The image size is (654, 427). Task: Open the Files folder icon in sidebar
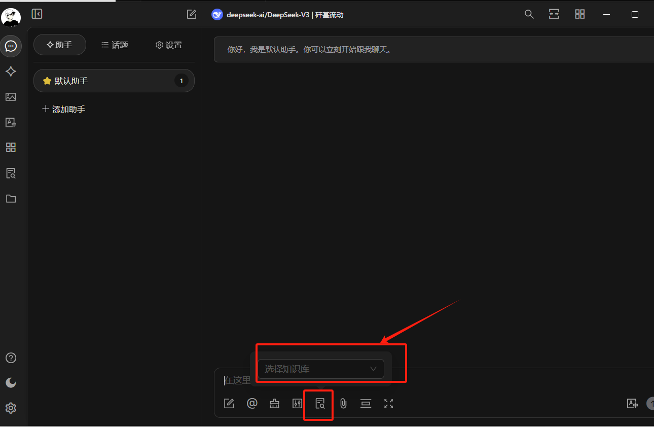[x=11, y=199]
